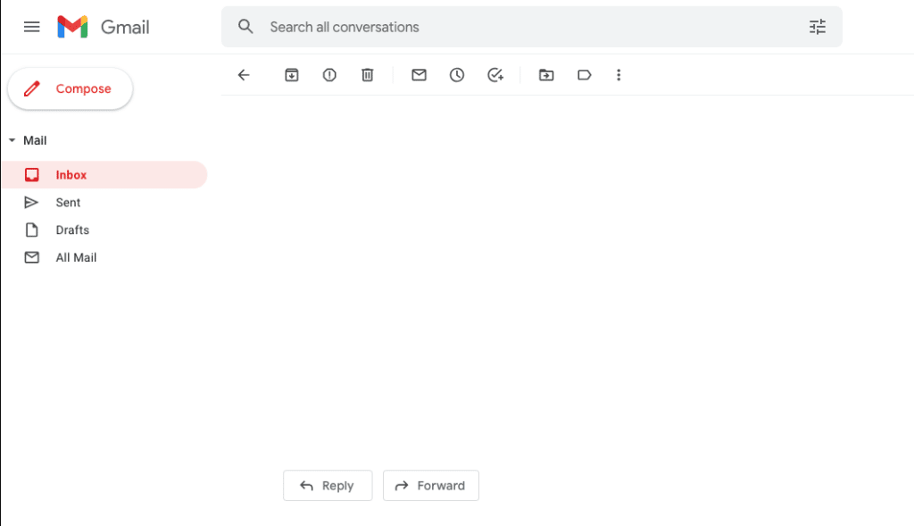The height and width of the screenshot is (526, 914).
Task: Snooze this email with the clock icon
Action: [x=457, y=75]
